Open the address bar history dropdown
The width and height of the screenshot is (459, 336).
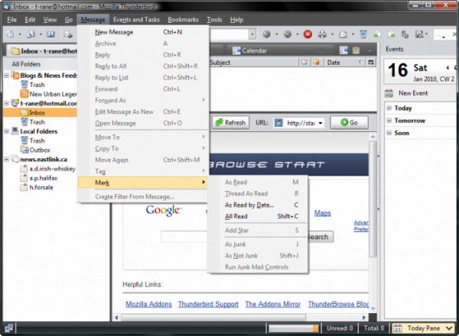252,34
